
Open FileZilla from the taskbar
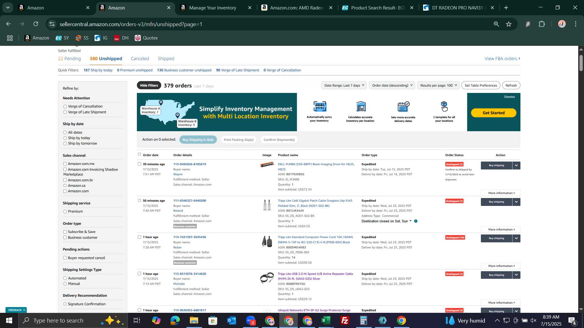345,320
